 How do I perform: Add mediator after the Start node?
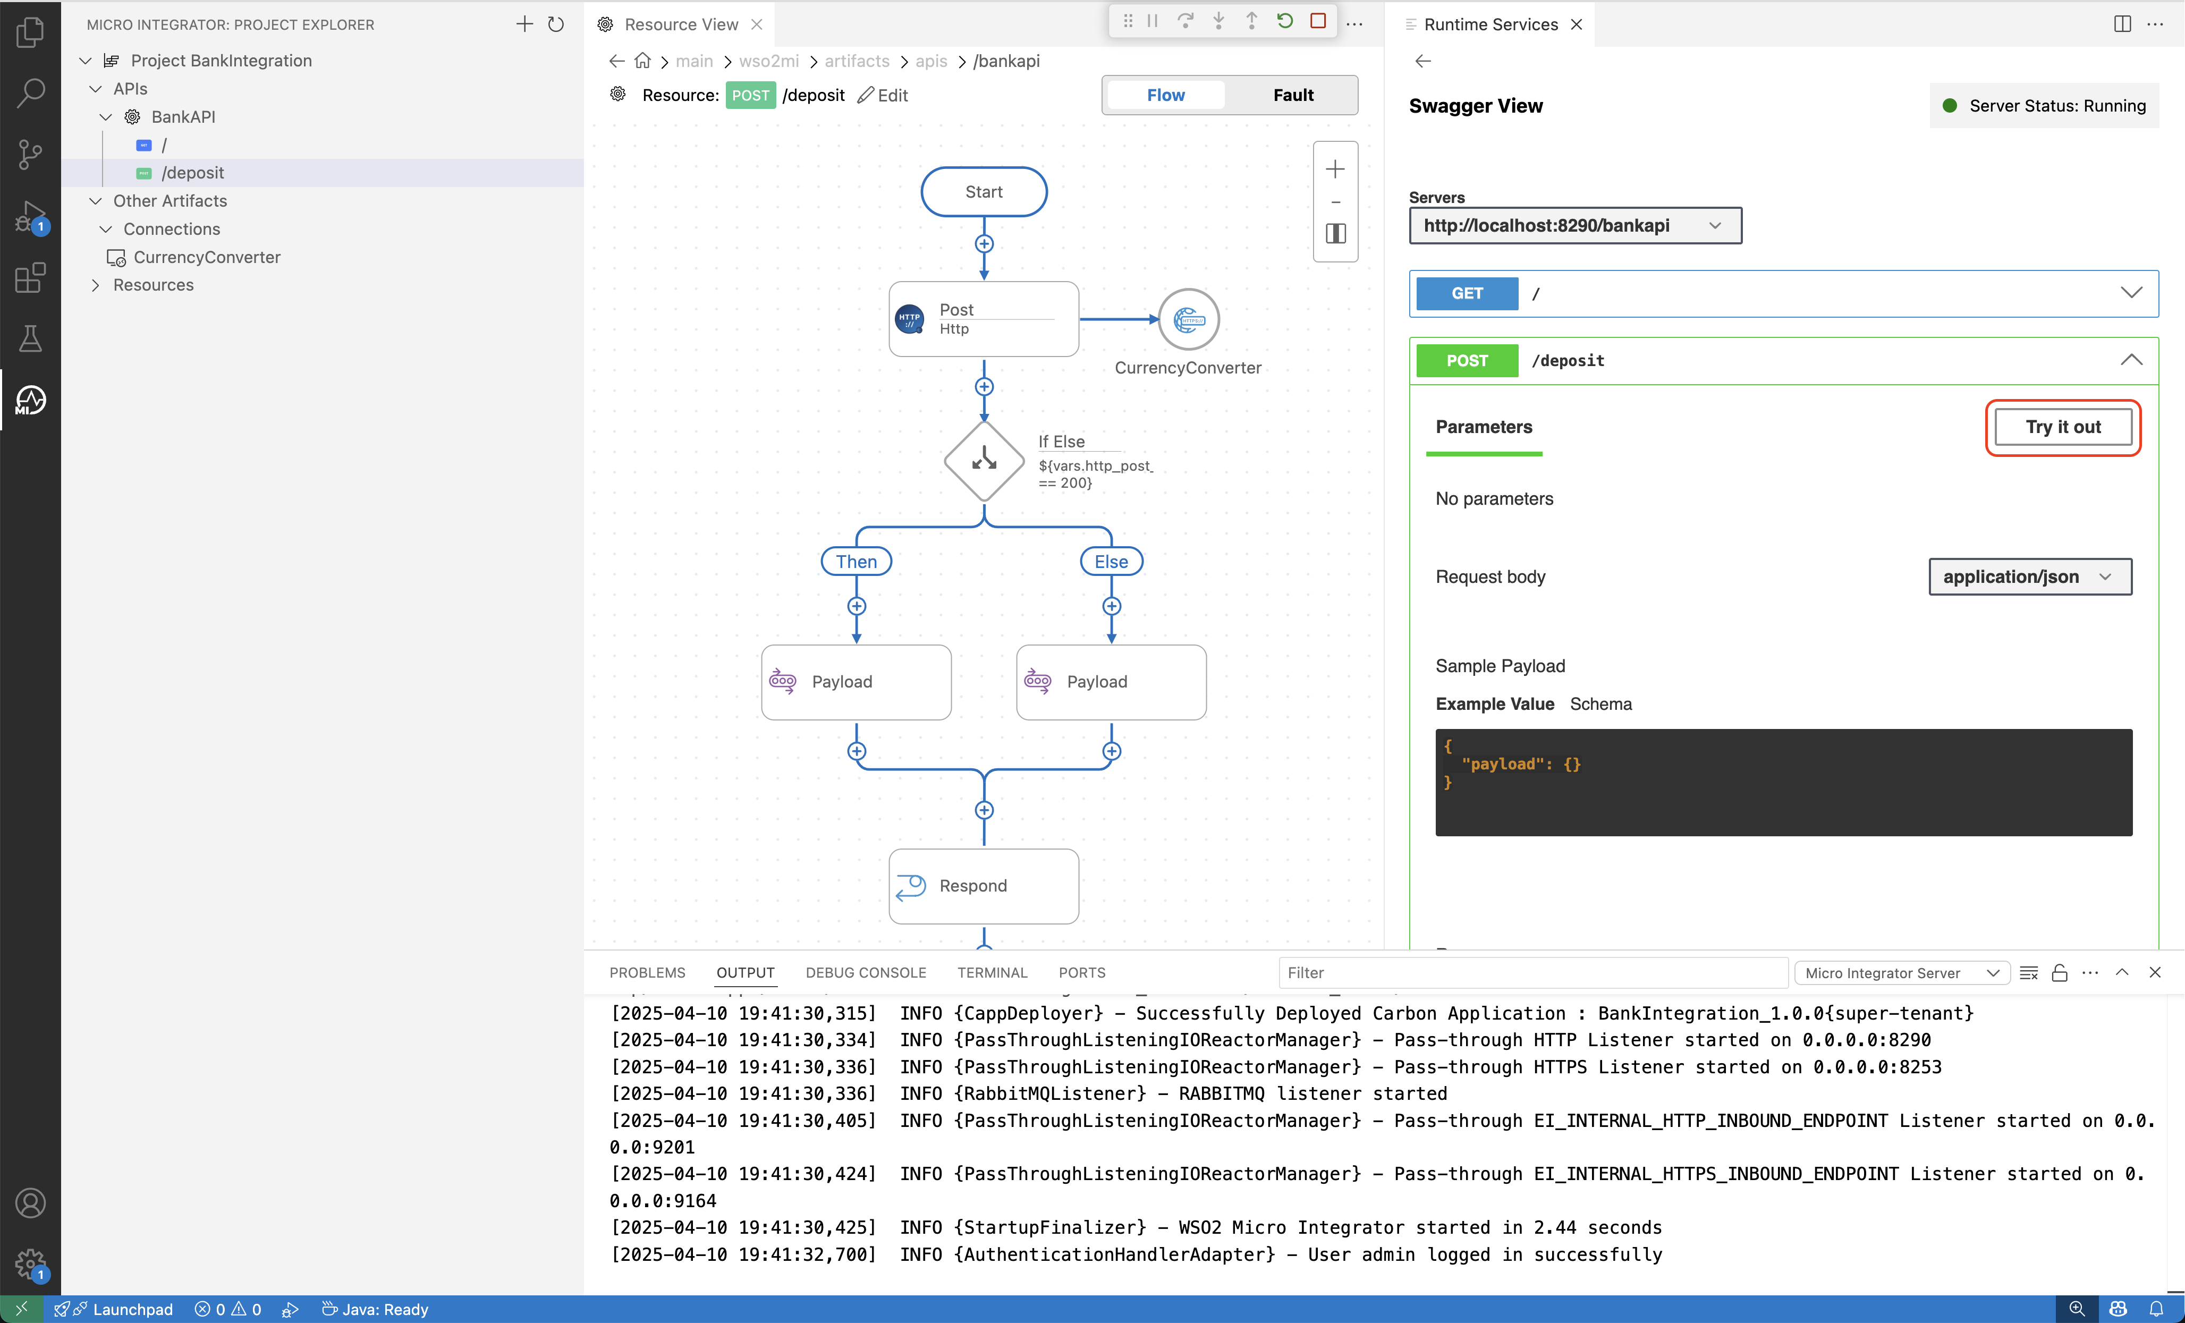coord(984,244)
